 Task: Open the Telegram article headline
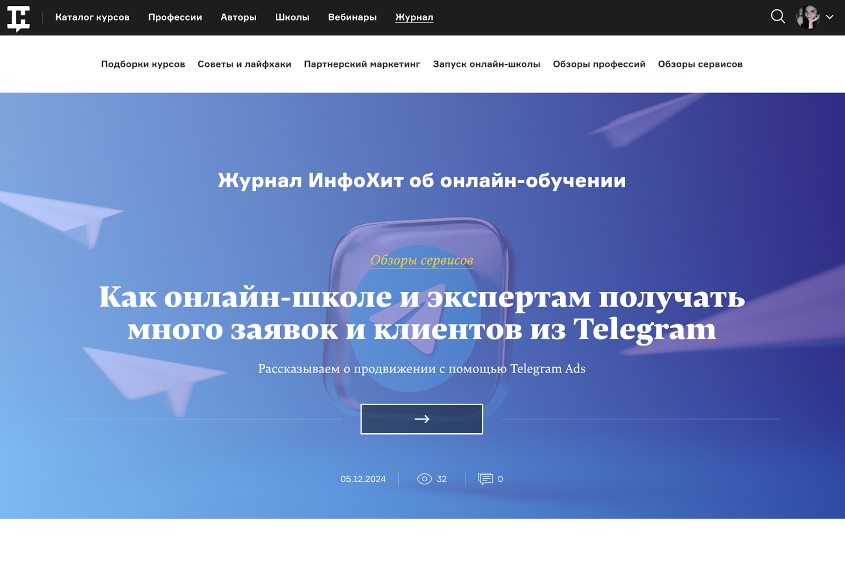(422, 313)
